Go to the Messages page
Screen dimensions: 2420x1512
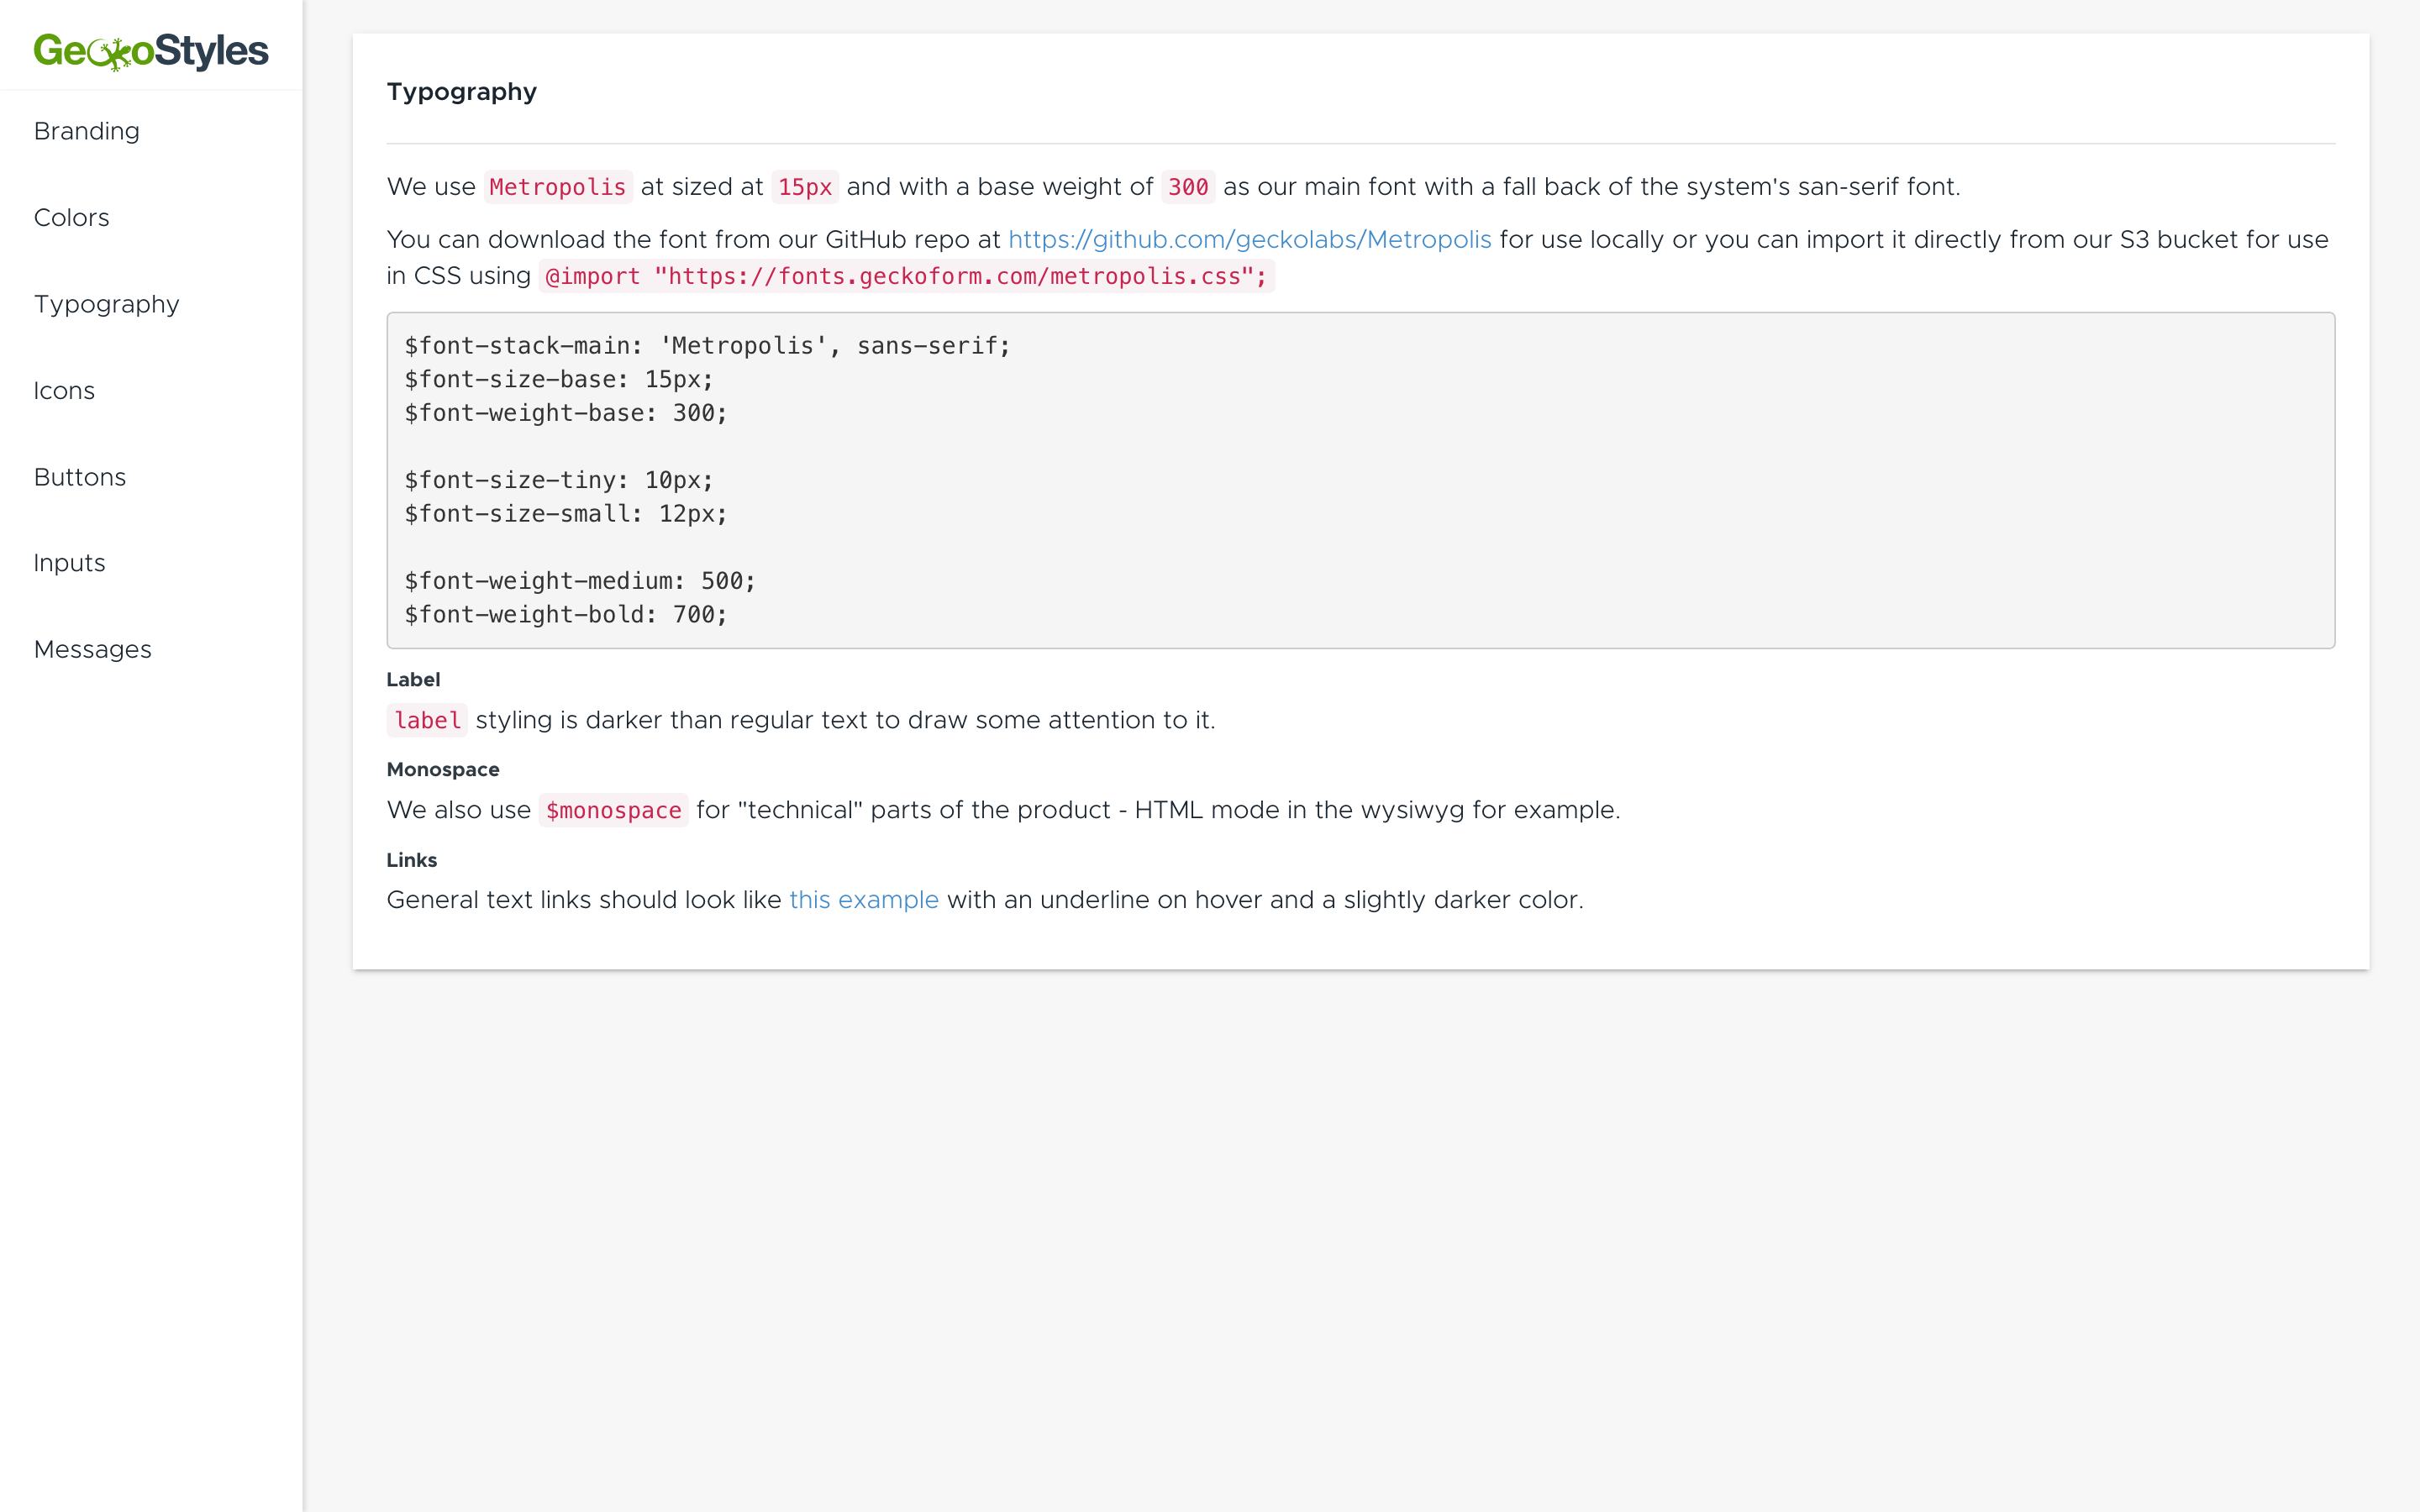coord(93,649)
